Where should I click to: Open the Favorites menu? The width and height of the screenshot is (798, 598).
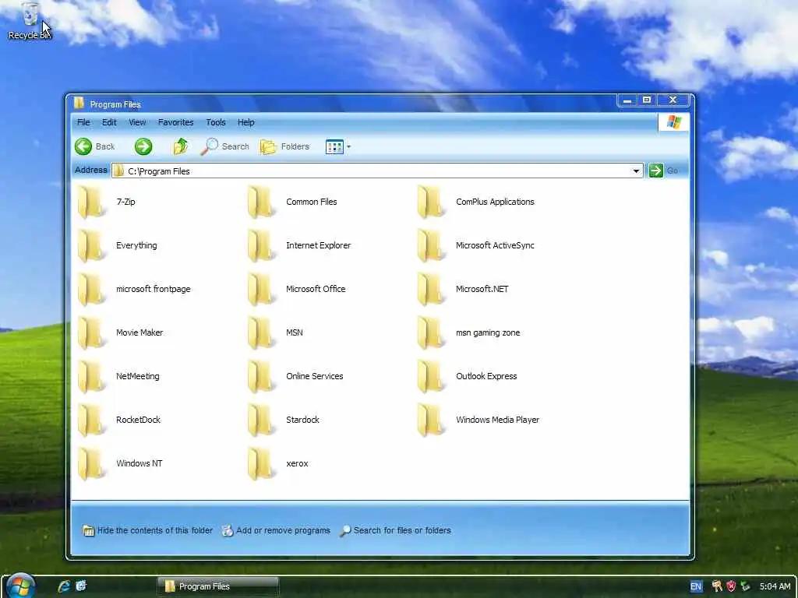click(175, 122)
